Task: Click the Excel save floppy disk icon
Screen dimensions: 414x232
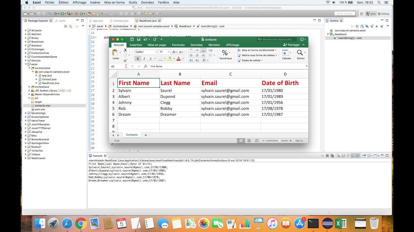Action: click(x=138, y=39)
